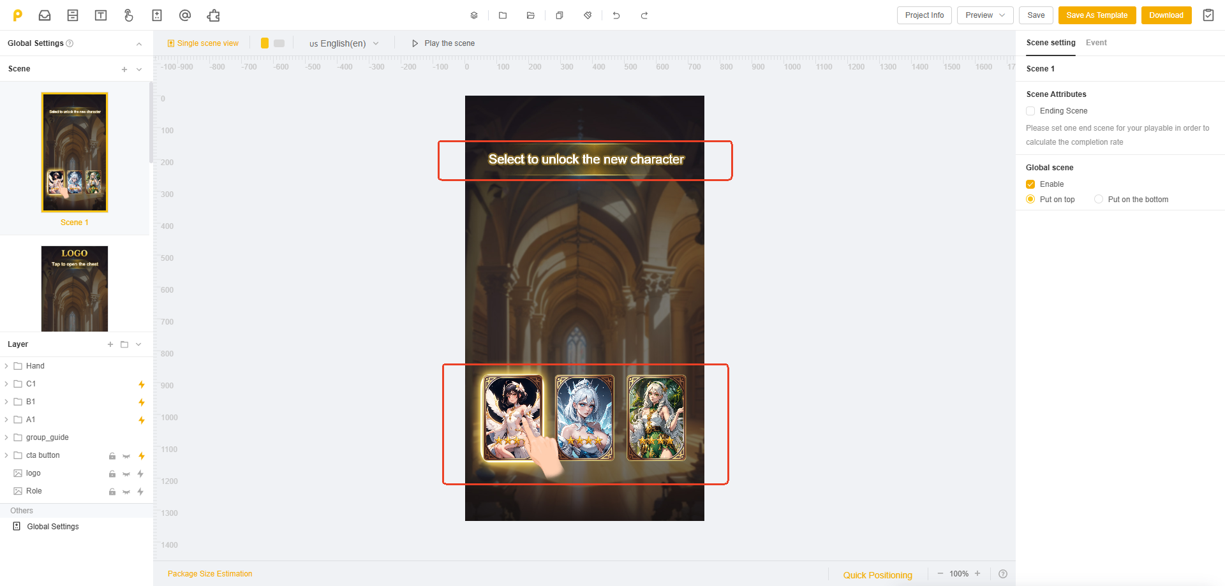Select the Put on top radio button
The width and height of the screenshot is (1225, 586).
pyautogui.click(x=1030, y=200)
